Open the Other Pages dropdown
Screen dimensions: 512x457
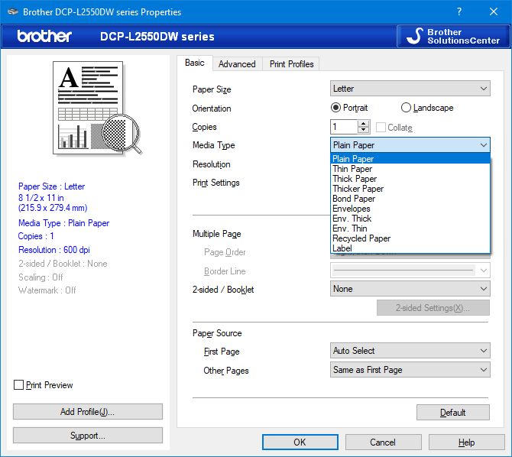[x=410, y=369]
